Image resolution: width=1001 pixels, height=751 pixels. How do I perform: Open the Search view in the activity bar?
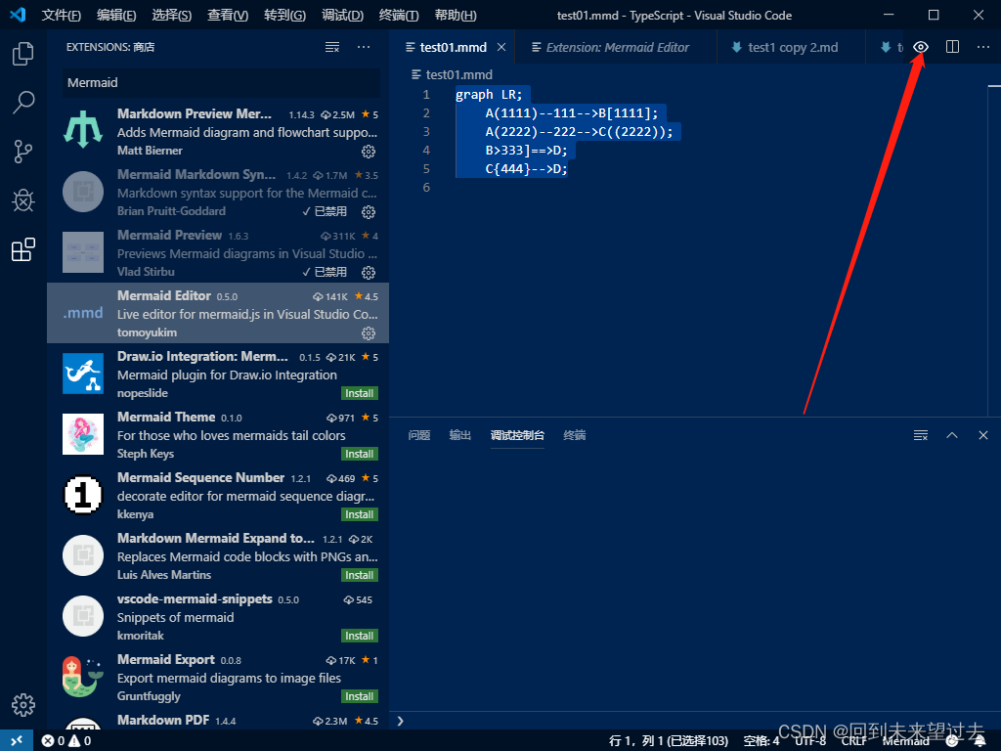(x=22, y=102)
